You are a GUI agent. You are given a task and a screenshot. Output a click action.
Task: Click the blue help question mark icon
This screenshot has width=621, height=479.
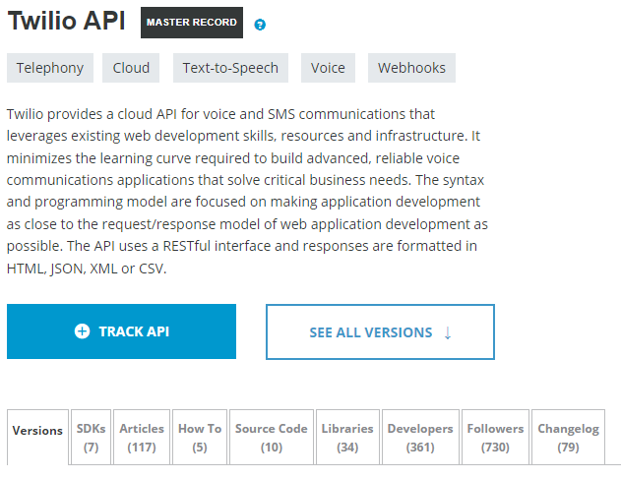[260, 24]
